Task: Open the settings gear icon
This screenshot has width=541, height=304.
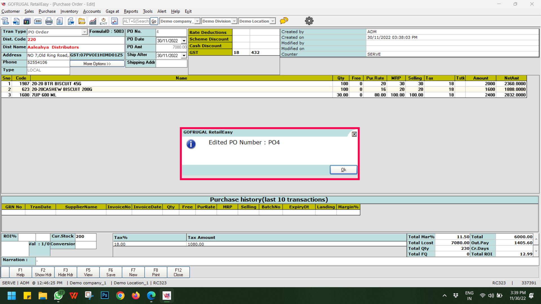Action: [309, 21]
